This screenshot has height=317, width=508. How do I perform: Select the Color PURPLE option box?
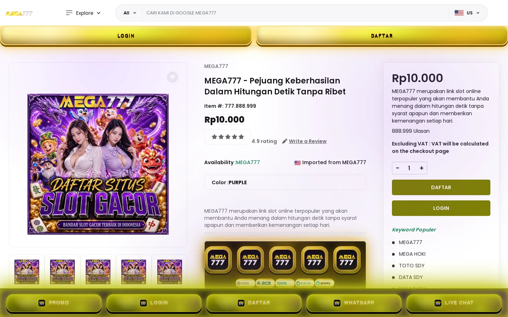point(285,182)
